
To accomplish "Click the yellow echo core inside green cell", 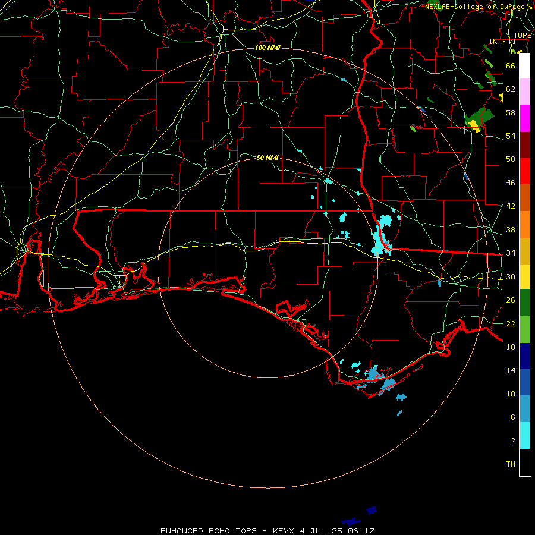I will click(x=475, y=126).
